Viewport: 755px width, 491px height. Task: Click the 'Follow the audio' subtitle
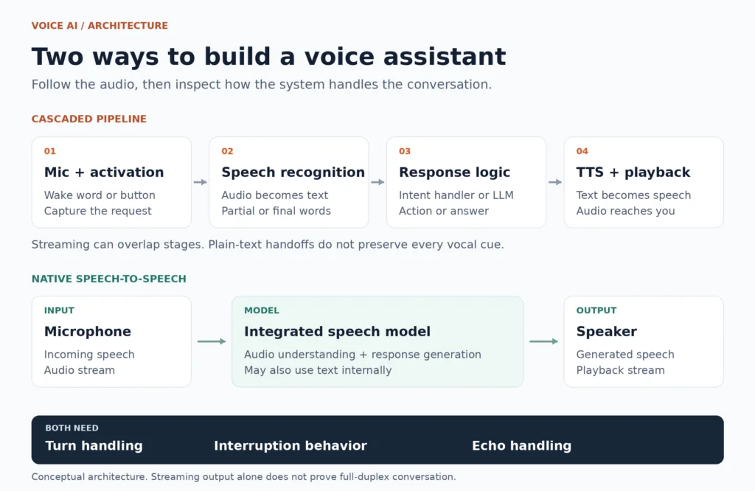click(x=262, y=85)
